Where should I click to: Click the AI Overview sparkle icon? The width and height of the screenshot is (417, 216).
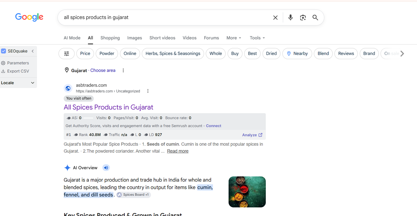pos(67,168)
